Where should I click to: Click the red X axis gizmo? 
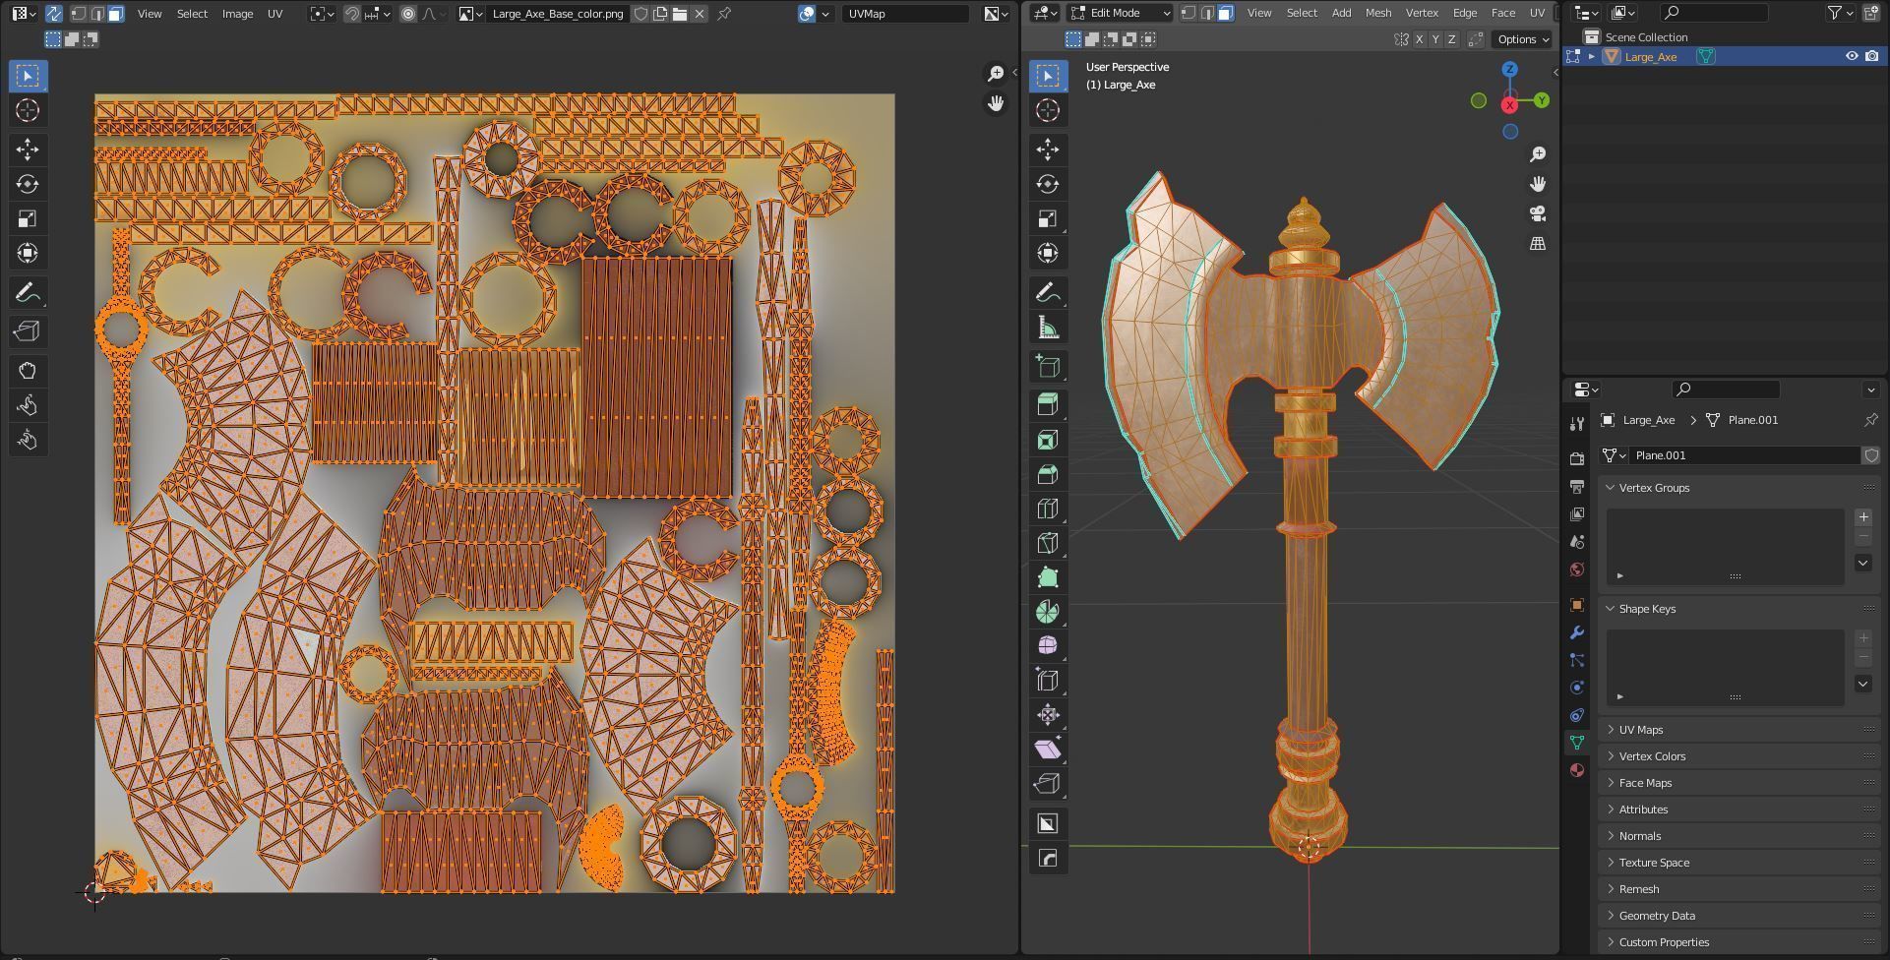point(1509,105)
